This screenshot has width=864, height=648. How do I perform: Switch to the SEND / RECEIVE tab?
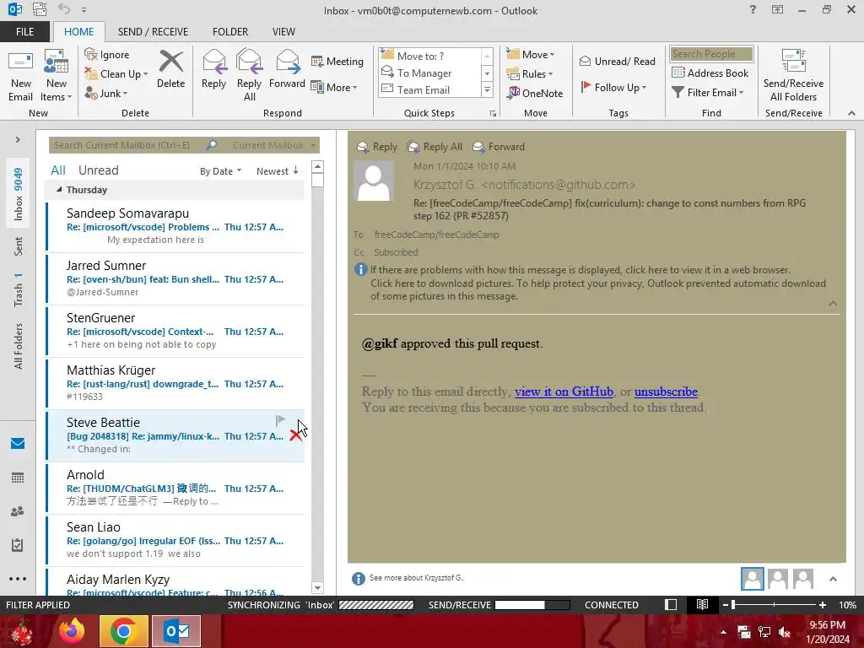coord(153,31)
